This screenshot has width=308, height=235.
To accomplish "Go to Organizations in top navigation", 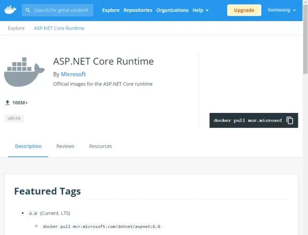I will [172, 10].
